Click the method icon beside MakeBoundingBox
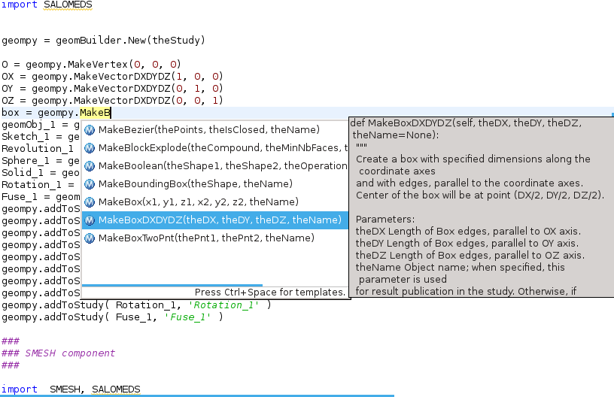This screenshot has width=614, height=397. [90, 183]
